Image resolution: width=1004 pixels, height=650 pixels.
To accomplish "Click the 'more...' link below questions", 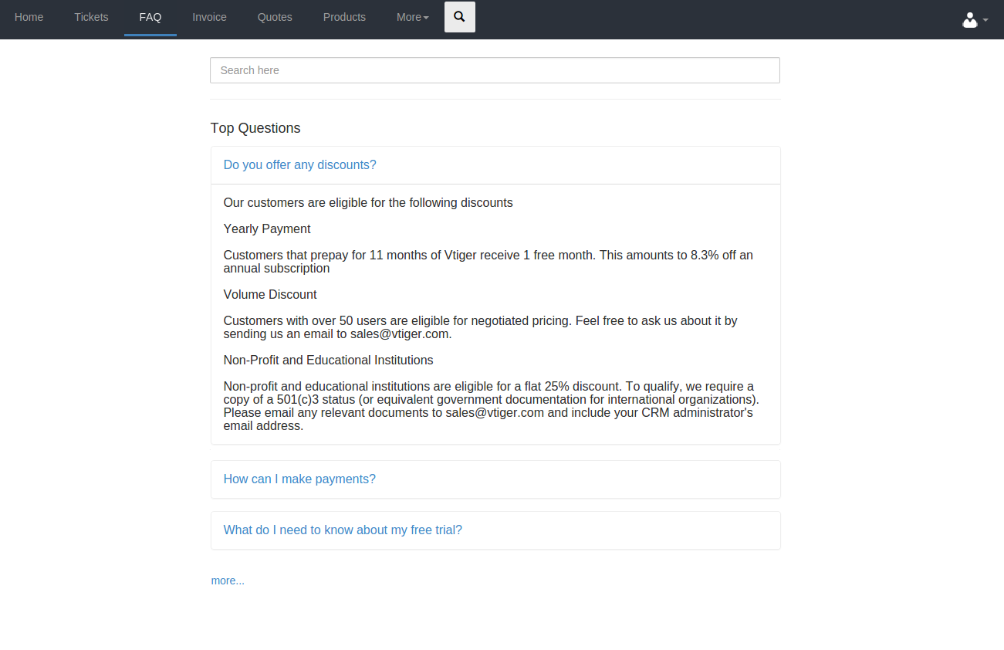I will 228,581.
